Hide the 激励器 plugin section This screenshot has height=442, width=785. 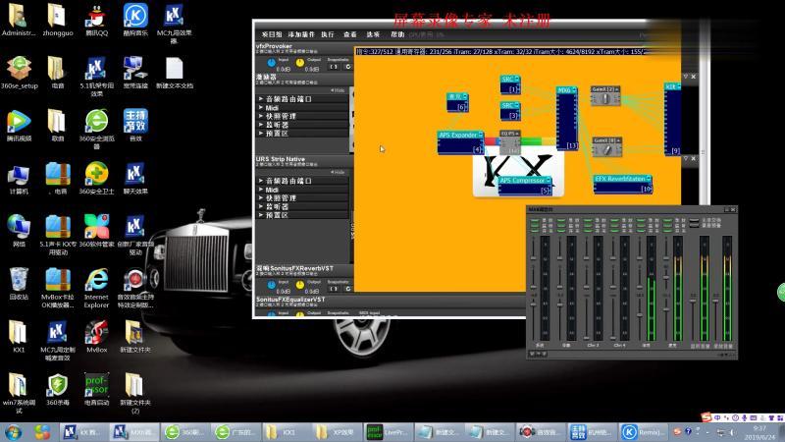338,90
